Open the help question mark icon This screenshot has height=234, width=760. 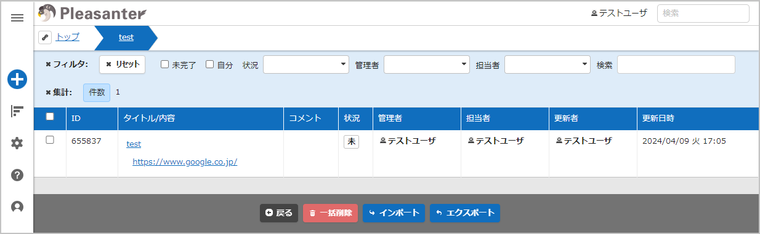coord(17,175)
